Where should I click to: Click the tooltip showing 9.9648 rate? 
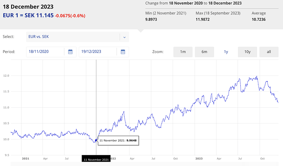coord(118,140)
